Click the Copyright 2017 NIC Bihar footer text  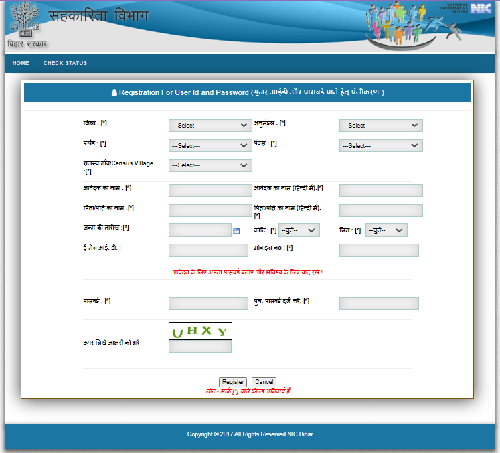click(x=250, y=434)
